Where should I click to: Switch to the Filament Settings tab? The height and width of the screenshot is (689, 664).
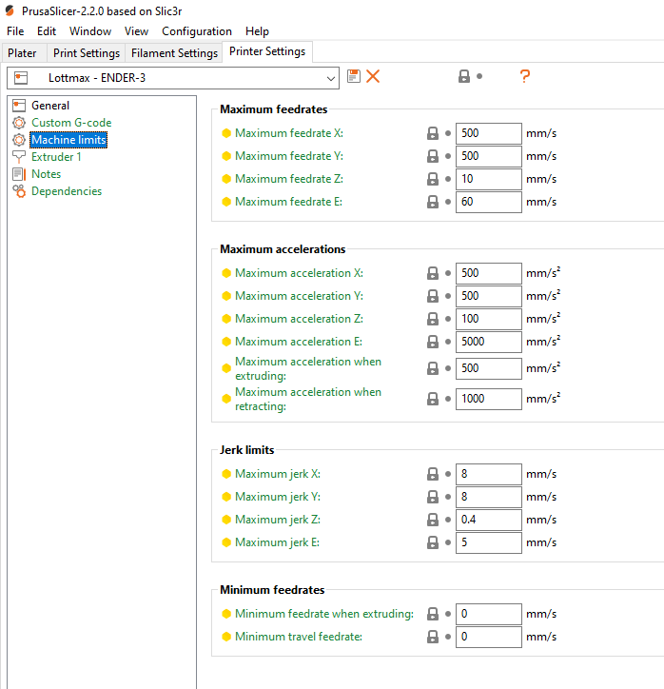(x=174, y=53)
